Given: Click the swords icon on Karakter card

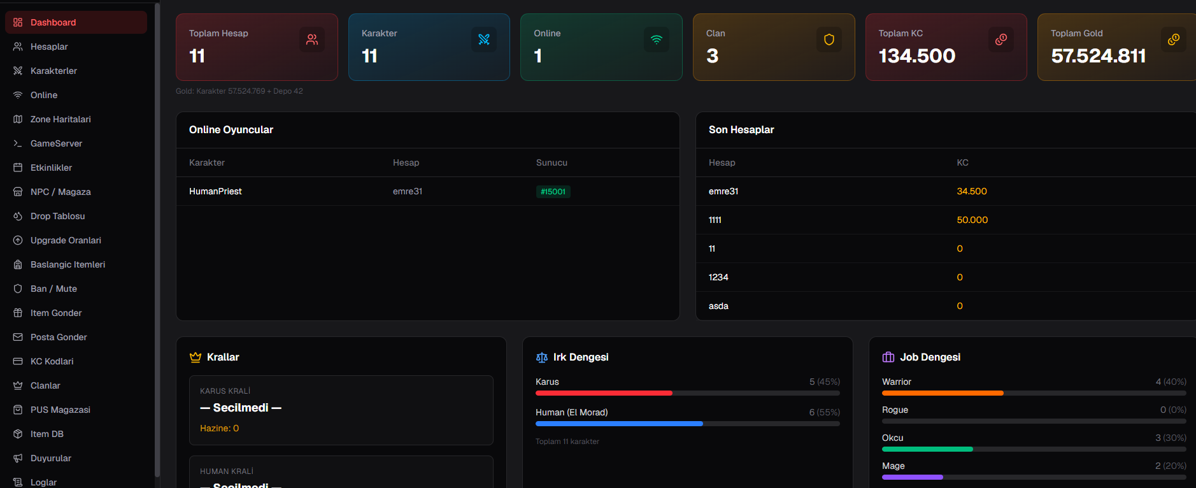Looking at the screenshot, I should pyautogui.click(x=484, y=39).
